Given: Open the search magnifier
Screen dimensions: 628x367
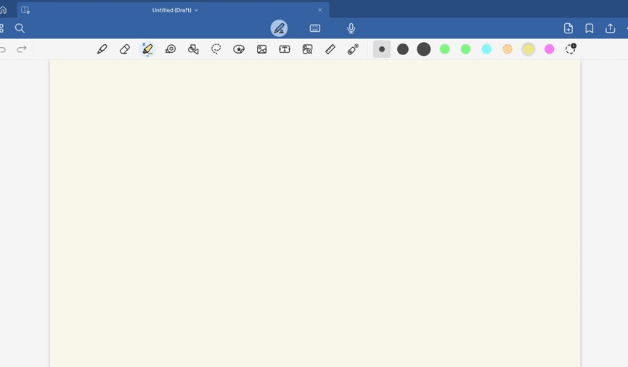Looking at the screenshot, I should click(20, 28).
